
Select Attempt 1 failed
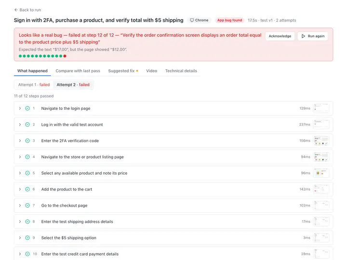pyautogui.click(x=34, y=85)
